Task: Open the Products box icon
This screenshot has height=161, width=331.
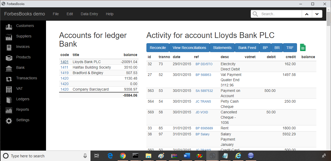Action: tap(9, 58)
